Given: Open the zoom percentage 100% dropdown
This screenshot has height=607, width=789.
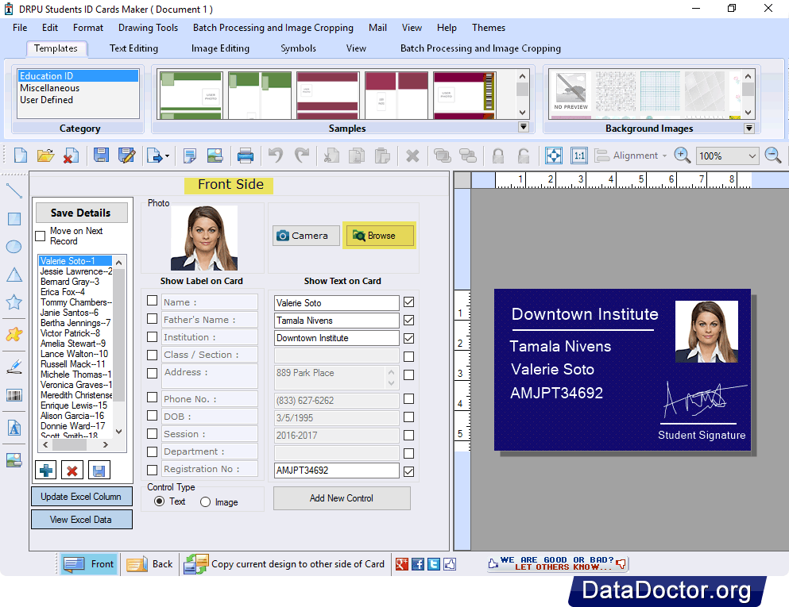Looking at the screenshot, I should point(752,156).
